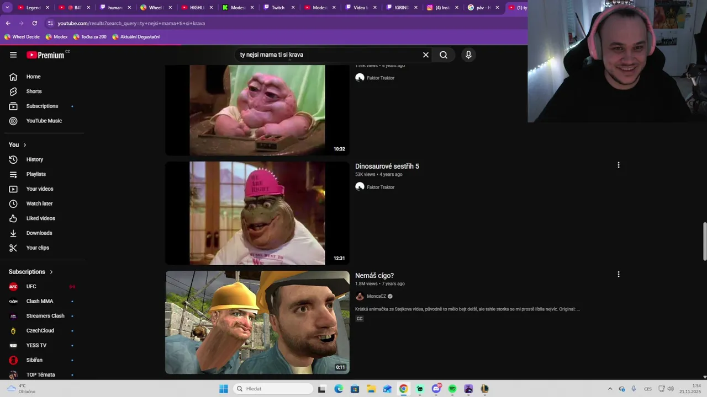Open the Točka za 200 bookmark
The image size is (707, 397).
tap(89, 37)
